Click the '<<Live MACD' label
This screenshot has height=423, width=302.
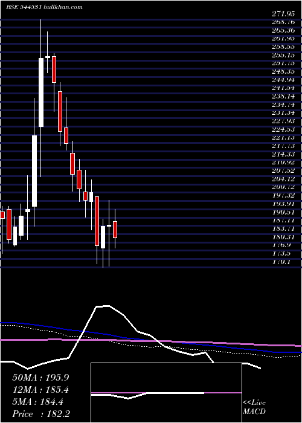254,407
